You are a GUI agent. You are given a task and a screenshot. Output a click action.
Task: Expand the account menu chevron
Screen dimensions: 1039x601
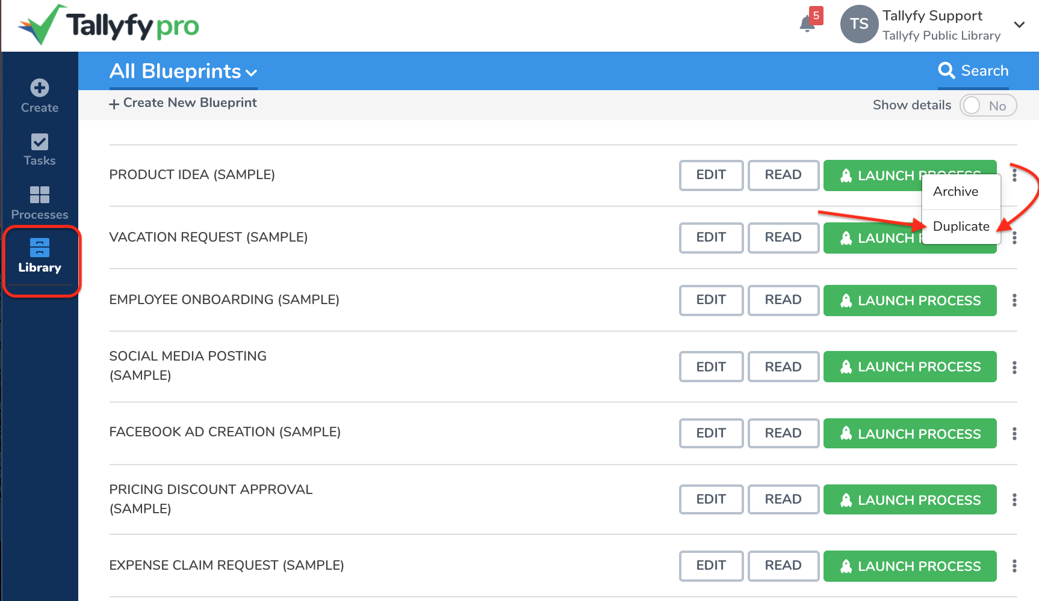click(x=1019, y=25)
